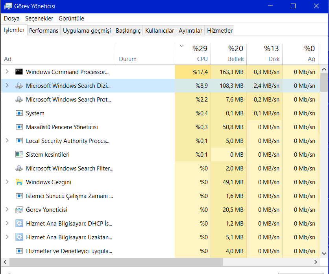Expand the Görev Yöneticisi process group
Screen dimensions: 329x274
coord(7,209)
